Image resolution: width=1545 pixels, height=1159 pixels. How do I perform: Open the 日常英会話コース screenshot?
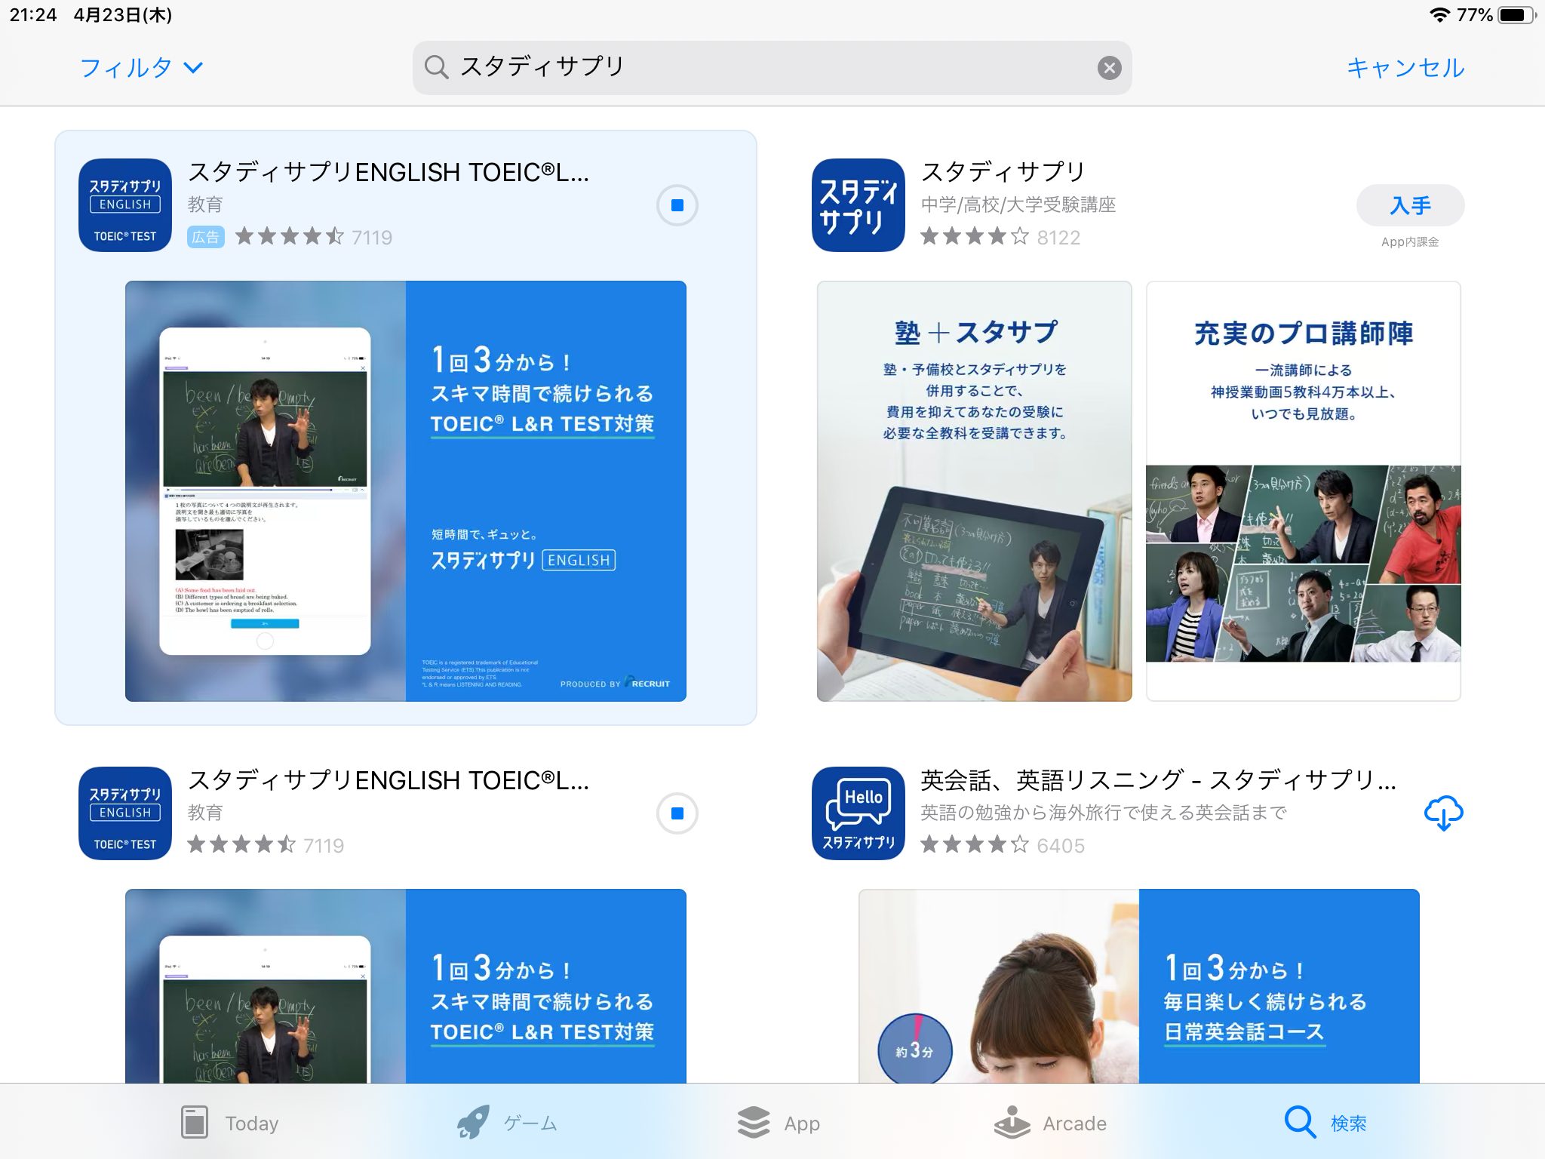coord(1139,986)
